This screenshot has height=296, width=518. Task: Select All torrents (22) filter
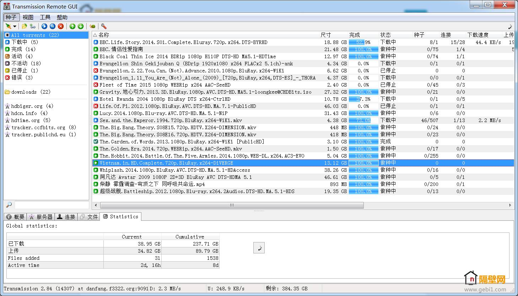click(x=46, y=35)
